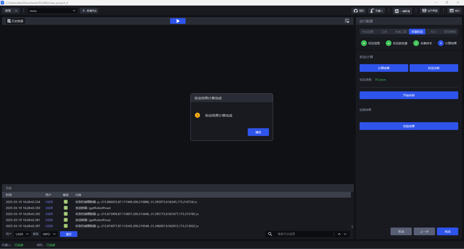Switch to the ROI tab

coord(433,32)
